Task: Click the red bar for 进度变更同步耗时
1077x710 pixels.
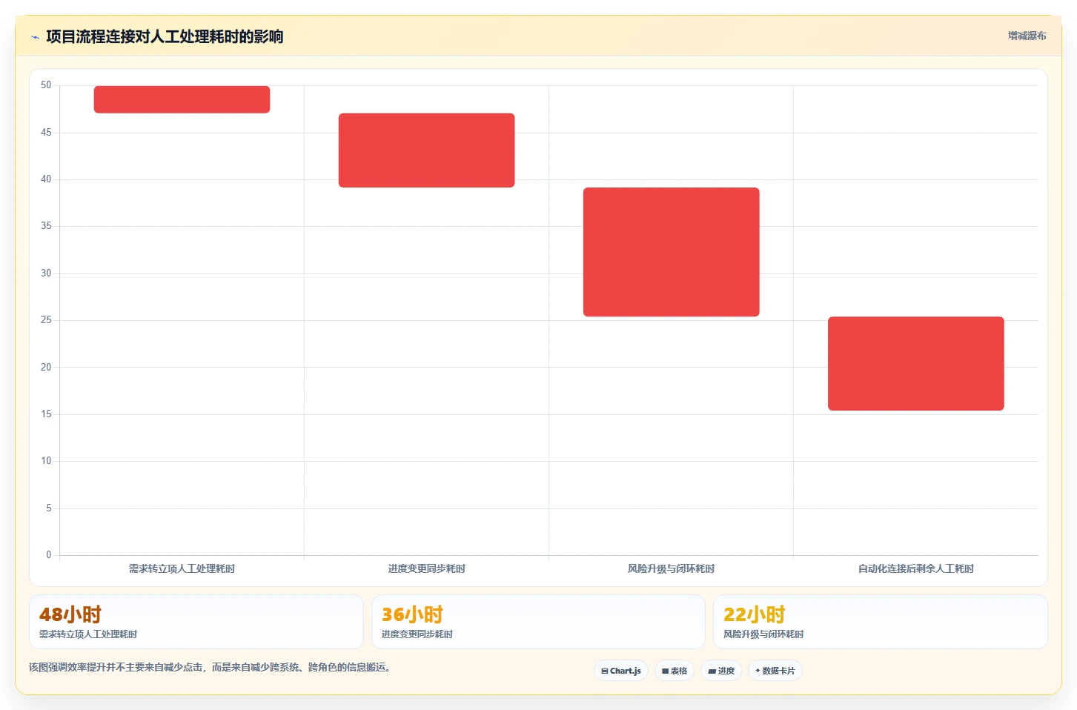Action: 426,150
